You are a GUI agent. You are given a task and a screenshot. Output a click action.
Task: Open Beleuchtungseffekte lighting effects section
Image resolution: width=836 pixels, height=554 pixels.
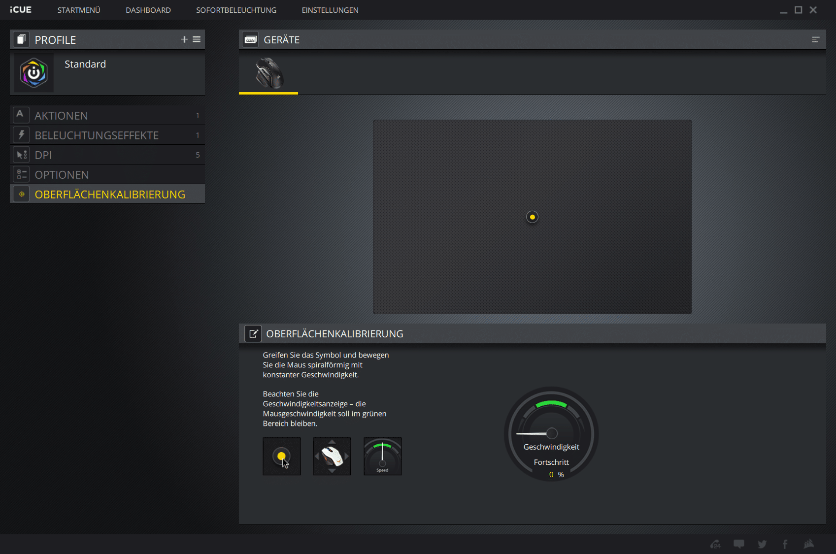coord(97,135)
